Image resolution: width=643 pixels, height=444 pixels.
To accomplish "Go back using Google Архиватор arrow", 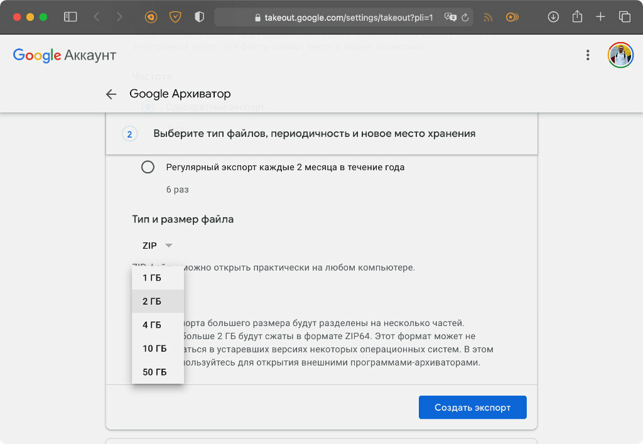I will (x=111, y=94).
